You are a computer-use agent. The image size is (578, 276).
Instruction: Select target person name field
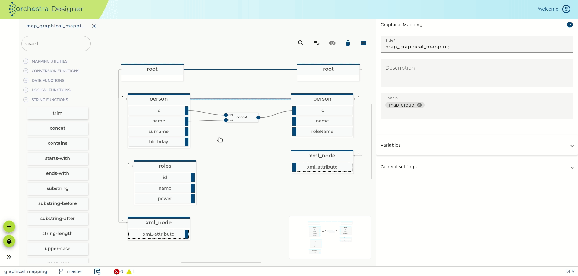pos(322,121)
